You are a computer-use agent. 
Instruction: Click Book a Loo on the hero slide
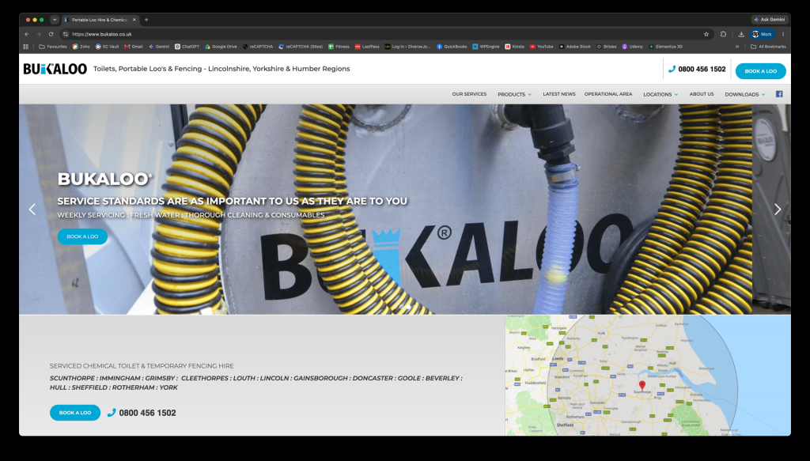82,236
